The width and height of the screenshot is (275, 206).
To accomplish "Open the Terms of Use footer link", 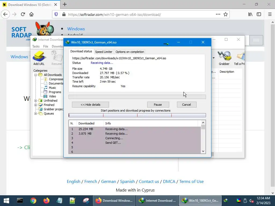I will click(x=191, y=182).
